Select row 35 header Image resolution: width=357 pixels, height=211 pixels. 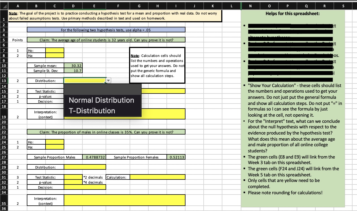4,200
